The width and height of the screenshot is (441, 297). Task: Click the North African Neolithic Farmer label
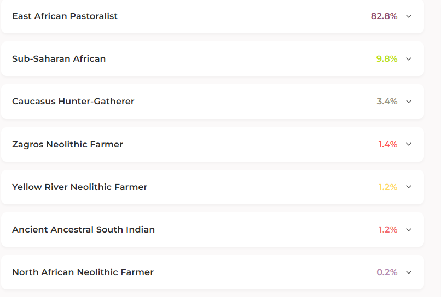click(83, 272)
